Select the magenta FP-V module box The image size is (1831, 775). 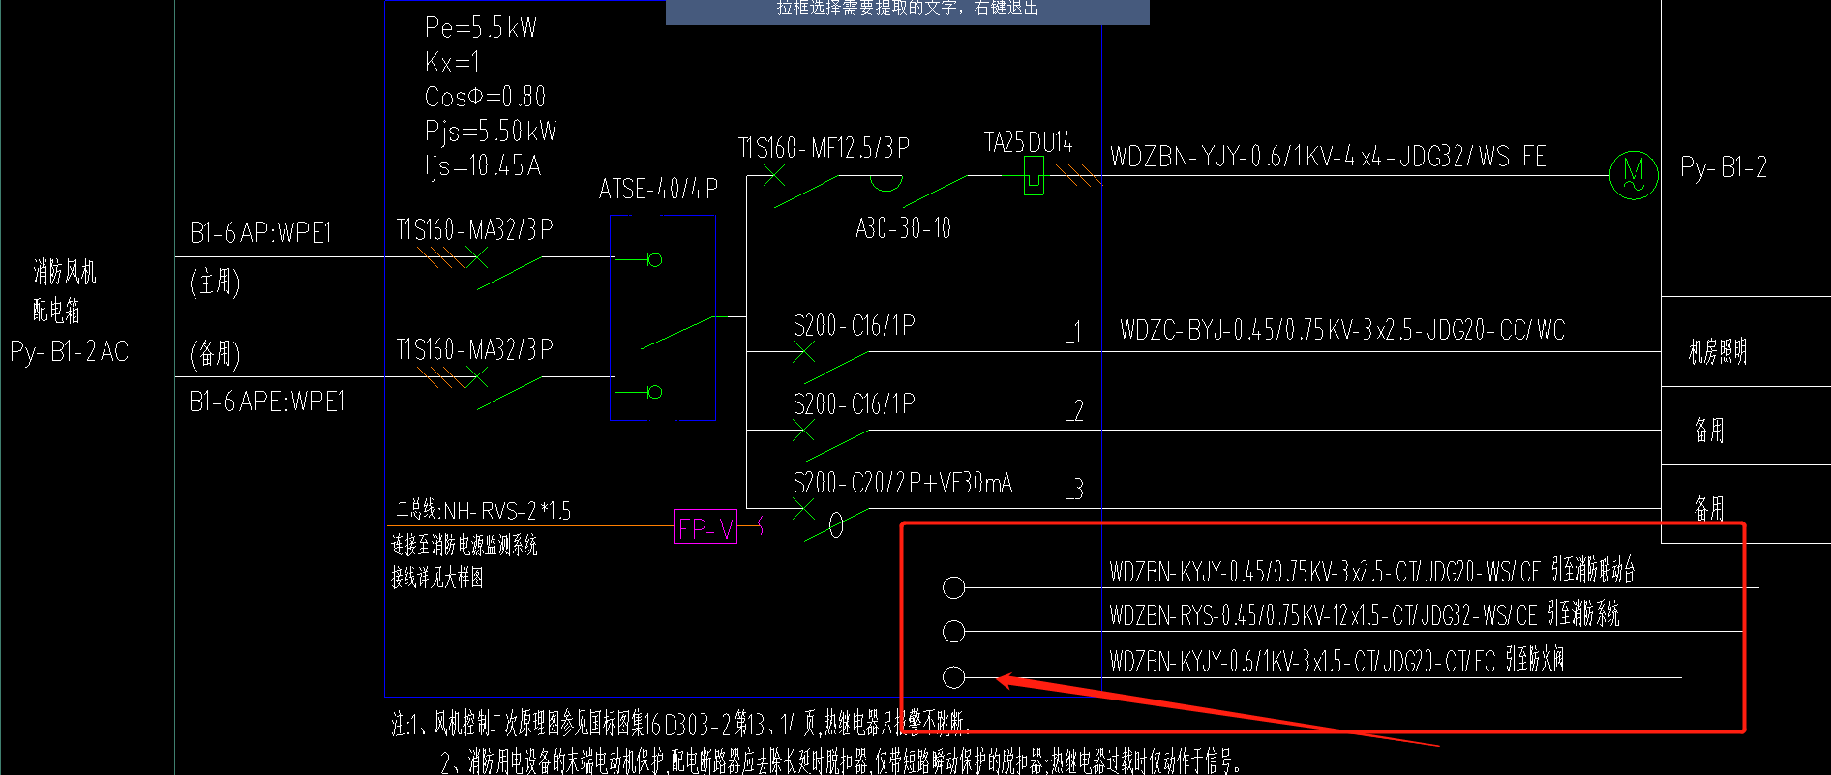point(705,526)
